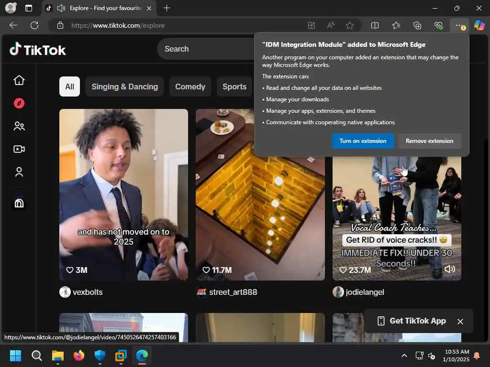Mute tab via speaker icon on tab

click(x=61, y=8)
